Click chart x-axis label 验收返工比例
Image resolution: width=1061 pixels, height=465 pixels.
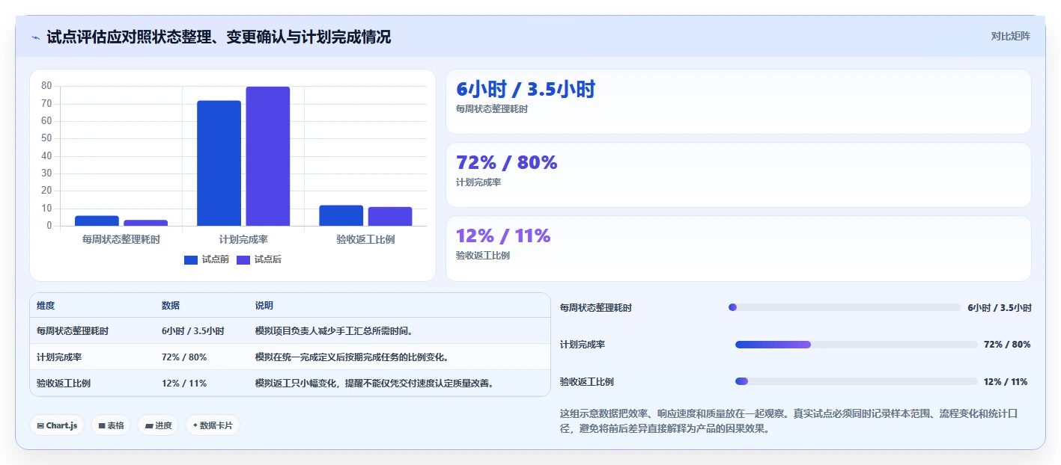pyautogui.click(x=365, y=239)
